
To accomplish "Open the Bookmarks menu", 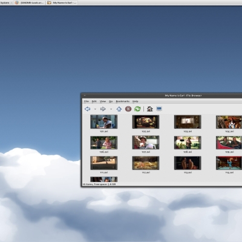I will 123,101.
